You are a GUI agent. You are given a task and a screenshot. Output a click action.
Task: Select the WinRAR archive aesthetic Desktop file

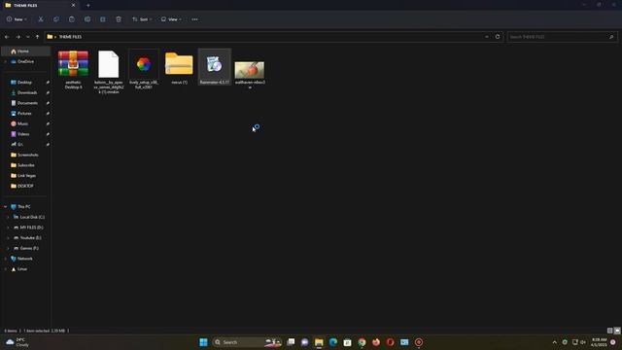pos(74,69)
